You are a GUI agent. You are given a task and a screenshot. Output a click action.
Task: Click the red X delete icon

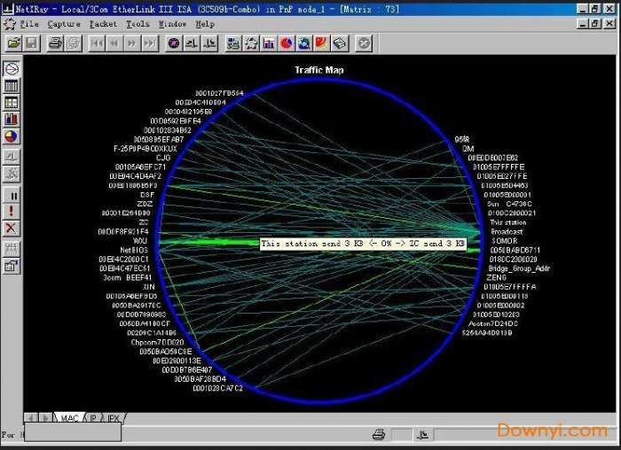(x=12, y=229)
